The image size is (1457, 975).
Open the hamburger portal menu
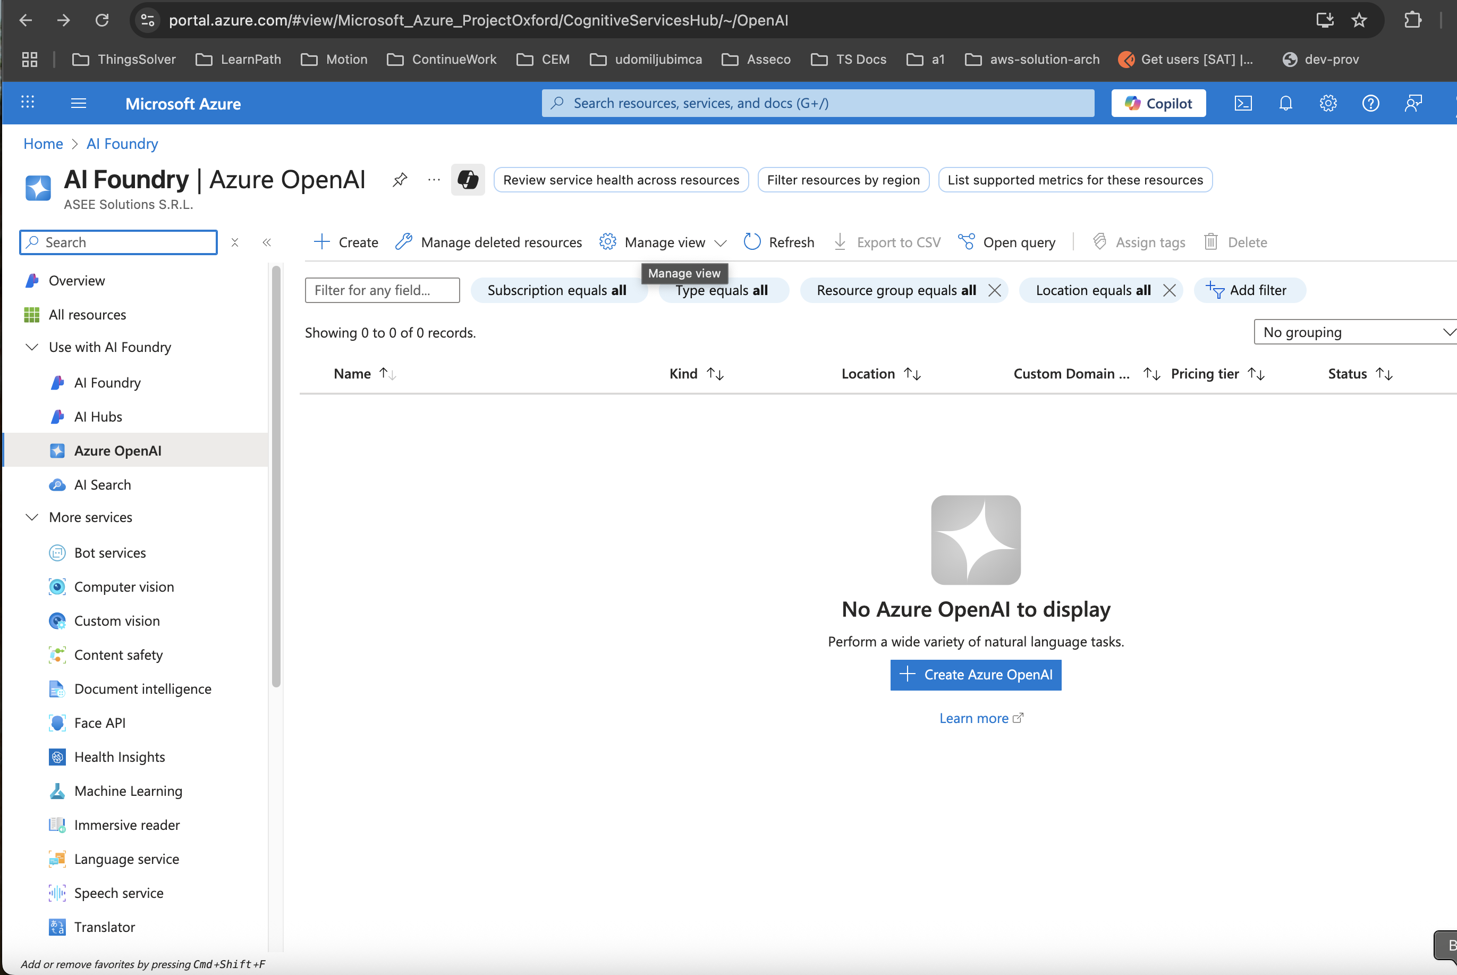(78, 103)
